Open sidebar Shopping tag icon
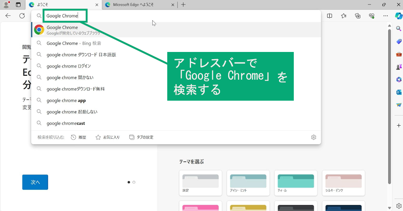This screenshot has height=211, width=403. [399, 41]
